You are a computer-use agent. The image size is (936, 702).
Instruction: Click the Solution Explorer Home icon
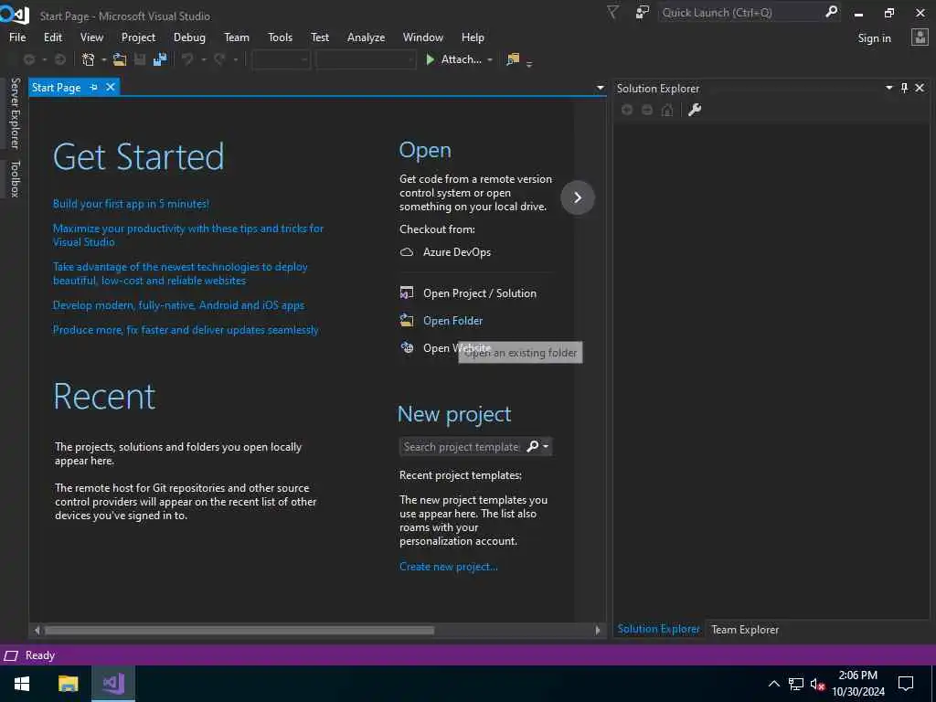pos(667,110)
